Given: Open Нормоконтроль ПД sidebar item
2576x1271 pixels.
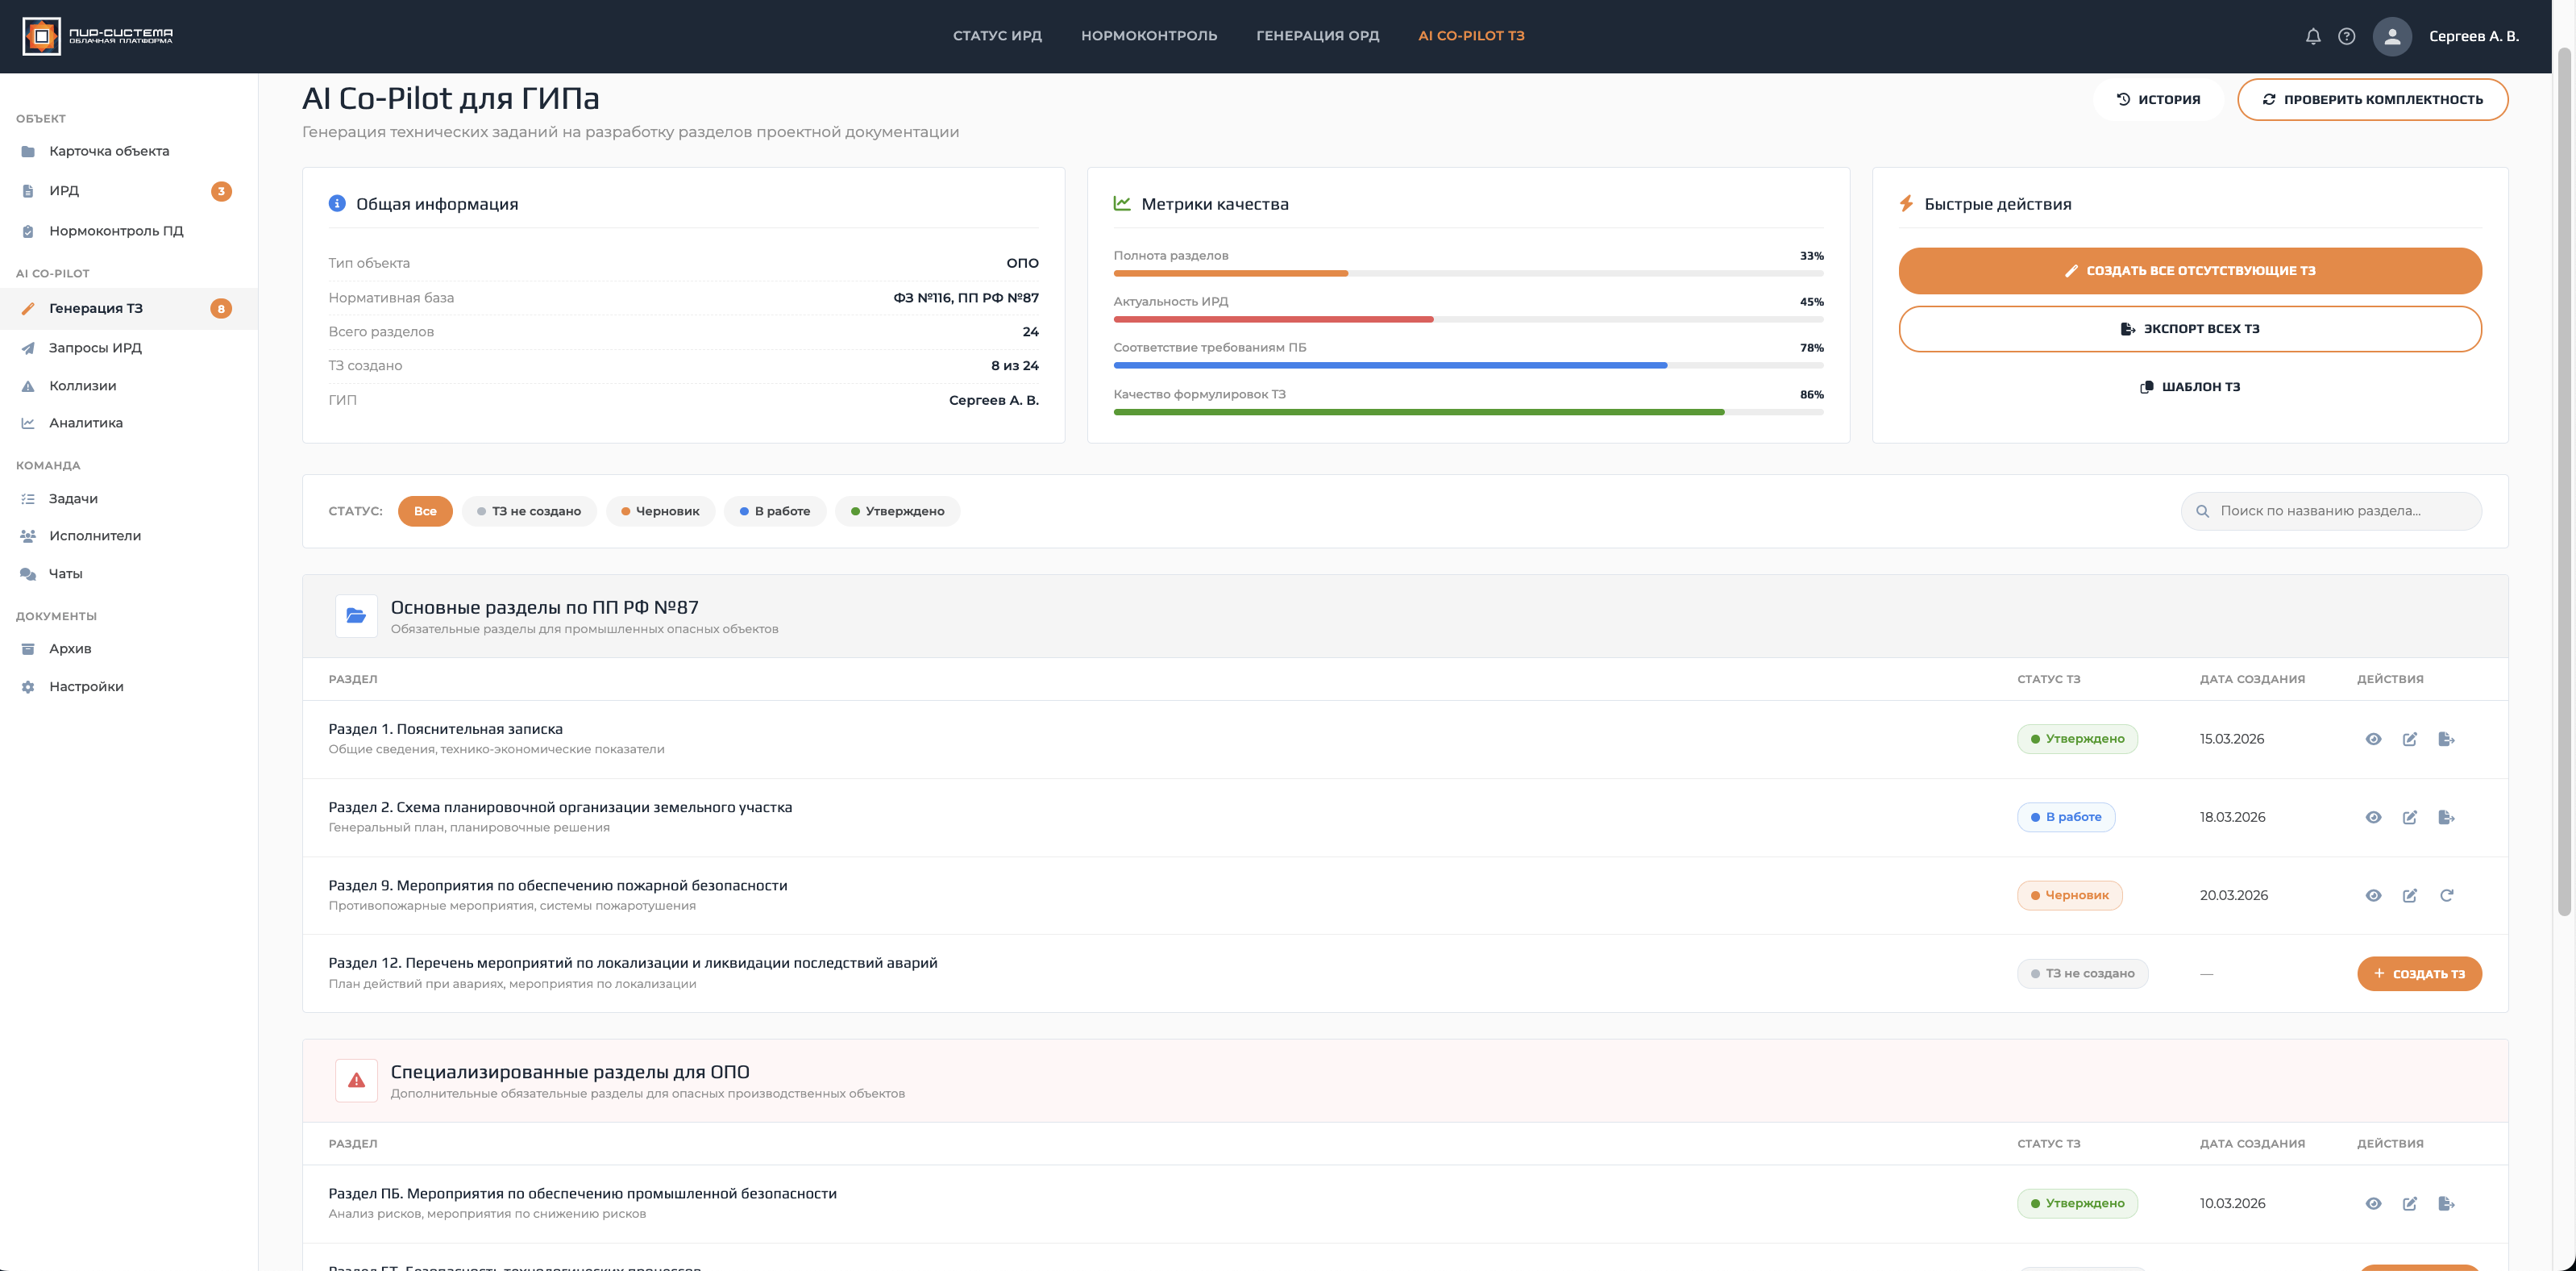Looking at the screenshot, I should [129, 230].
